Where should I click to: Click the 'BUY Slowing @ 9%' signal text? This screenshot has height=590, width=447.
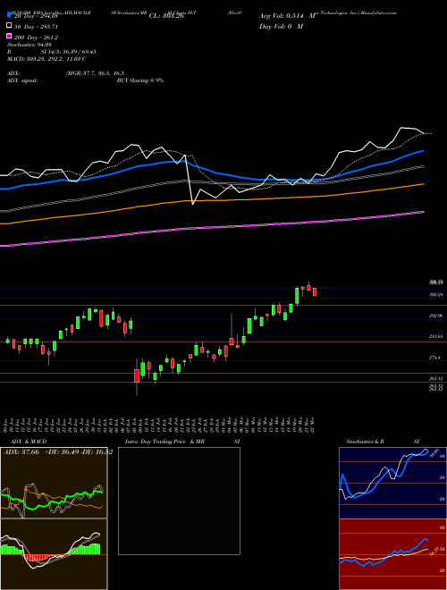pos(140,80)
